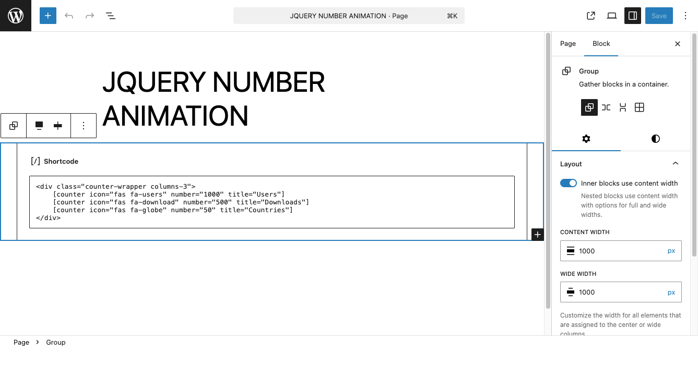
Task: Click Page in the bottom breadcrumb
Action: tap(21, 342)
